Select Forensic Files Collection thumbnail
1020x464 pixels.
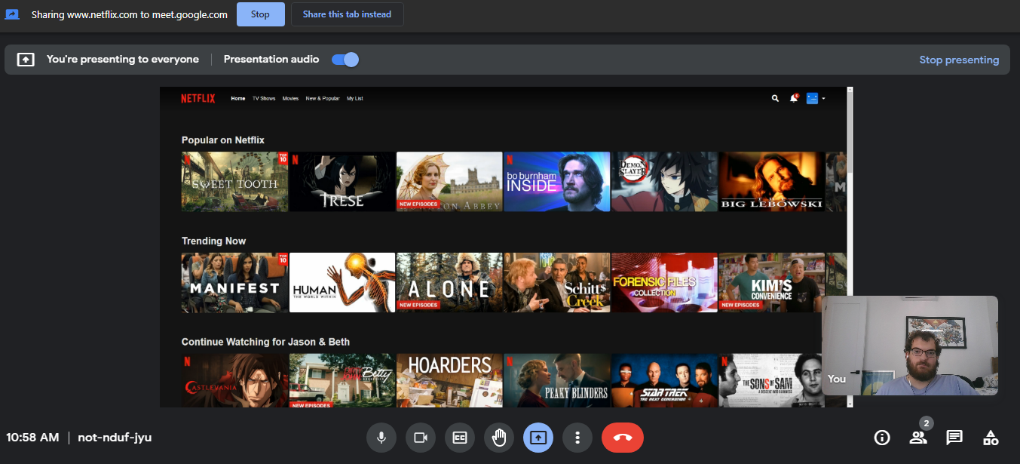(x=664, y=283)
